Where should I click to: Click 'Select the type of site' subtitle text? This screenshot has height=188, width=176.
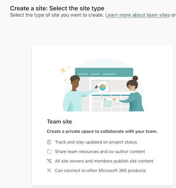click(x=57, y=15)
